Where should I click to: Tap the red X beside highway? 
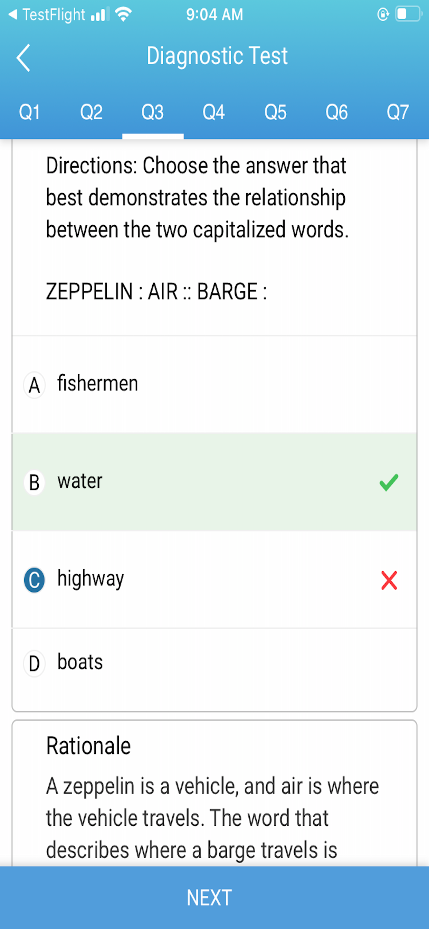tap(388, 579)
